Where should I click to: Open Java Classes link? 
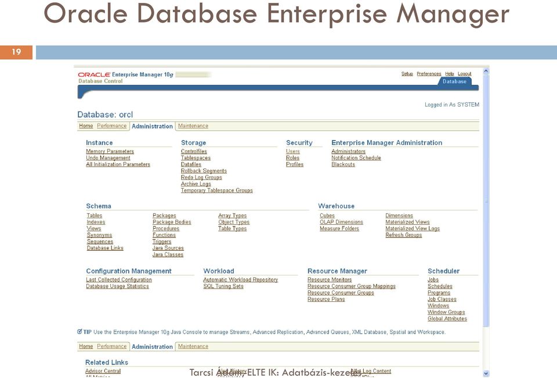point(168,254)
